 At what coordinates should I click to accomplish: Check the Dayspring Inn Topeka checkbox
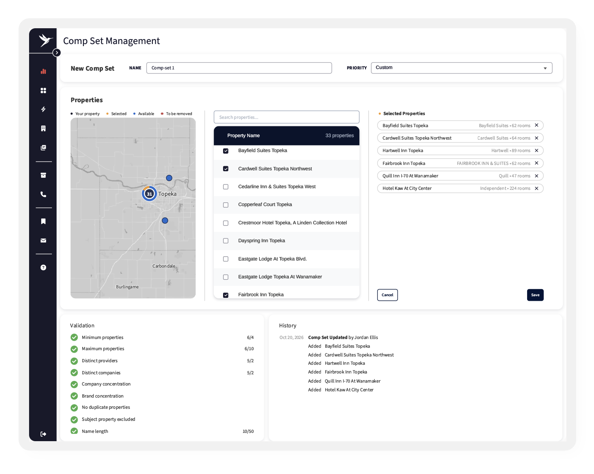226,241
